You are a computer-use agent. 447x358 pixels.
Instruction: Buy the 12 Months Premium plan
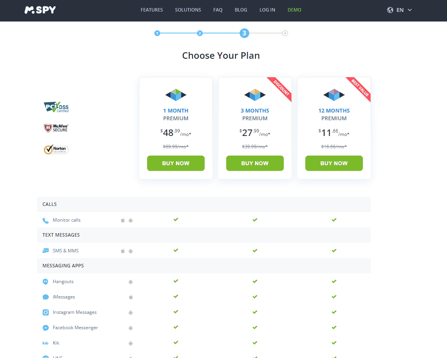point(334,163)
